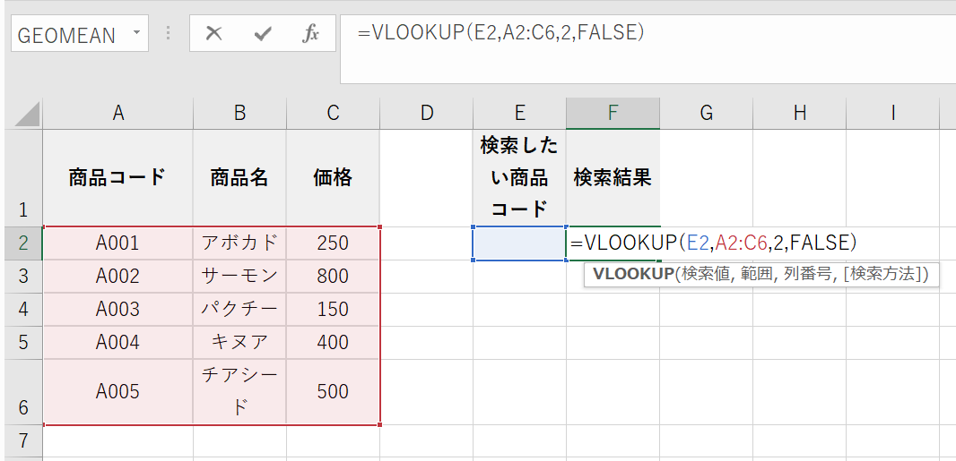Select column A header
Screen dimensions: 956x461
click(117, 113)
